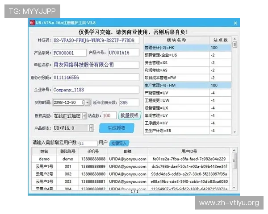
Task: Click phone number 13888888889
Action: [x=93, y=166]
